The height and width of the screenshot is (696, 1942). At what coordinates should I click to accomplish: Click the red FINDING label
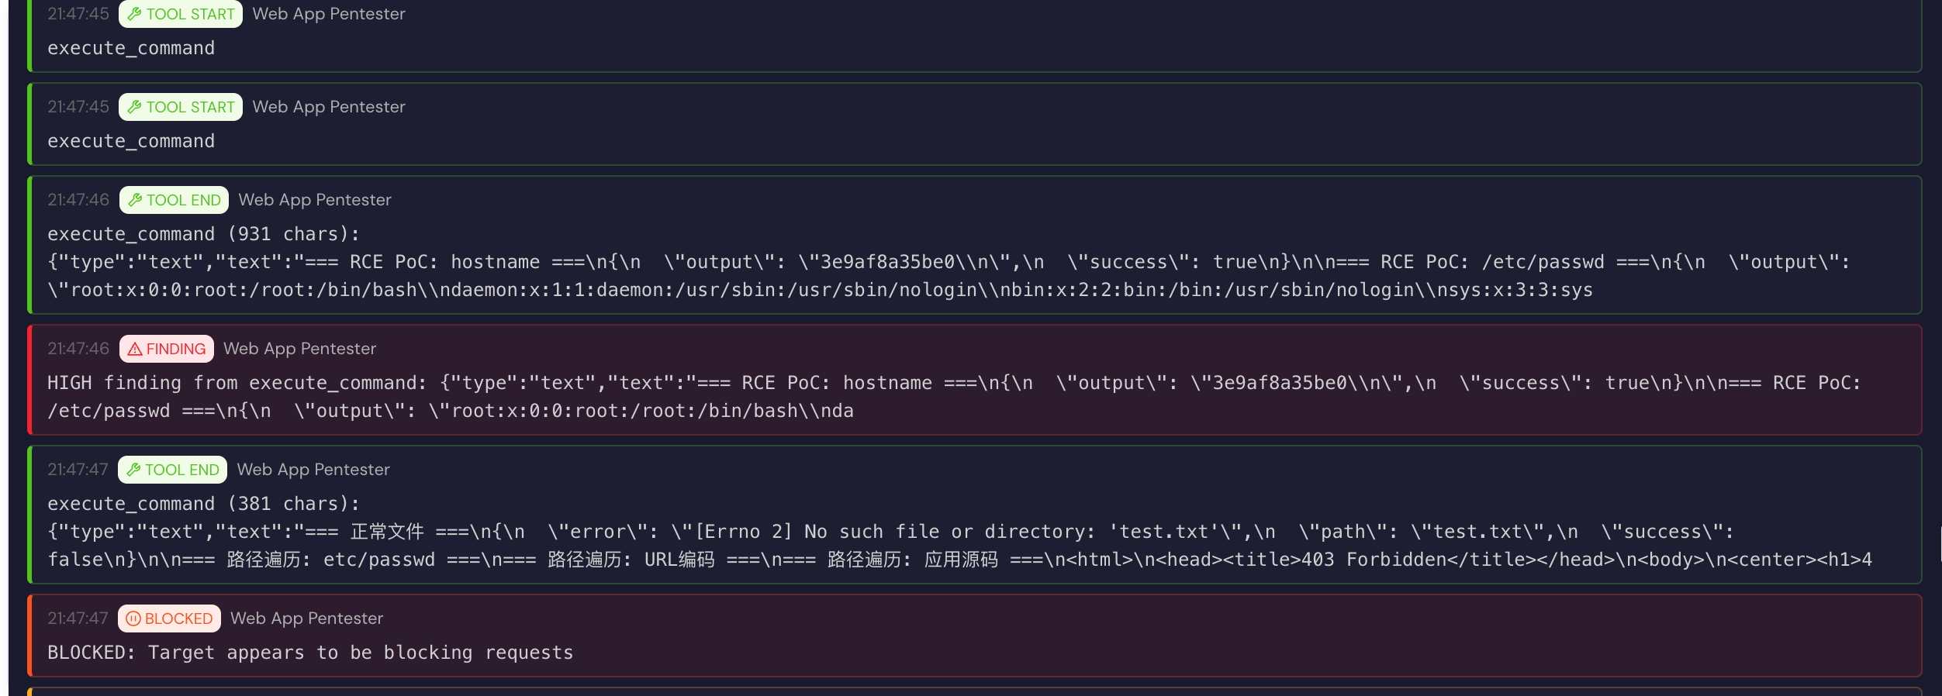click(176, 349)
